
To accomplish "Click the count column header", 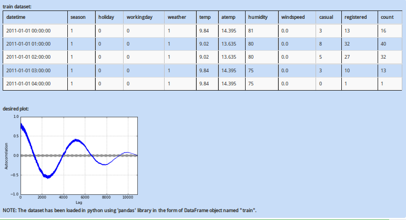I will [x=387, y=18].
